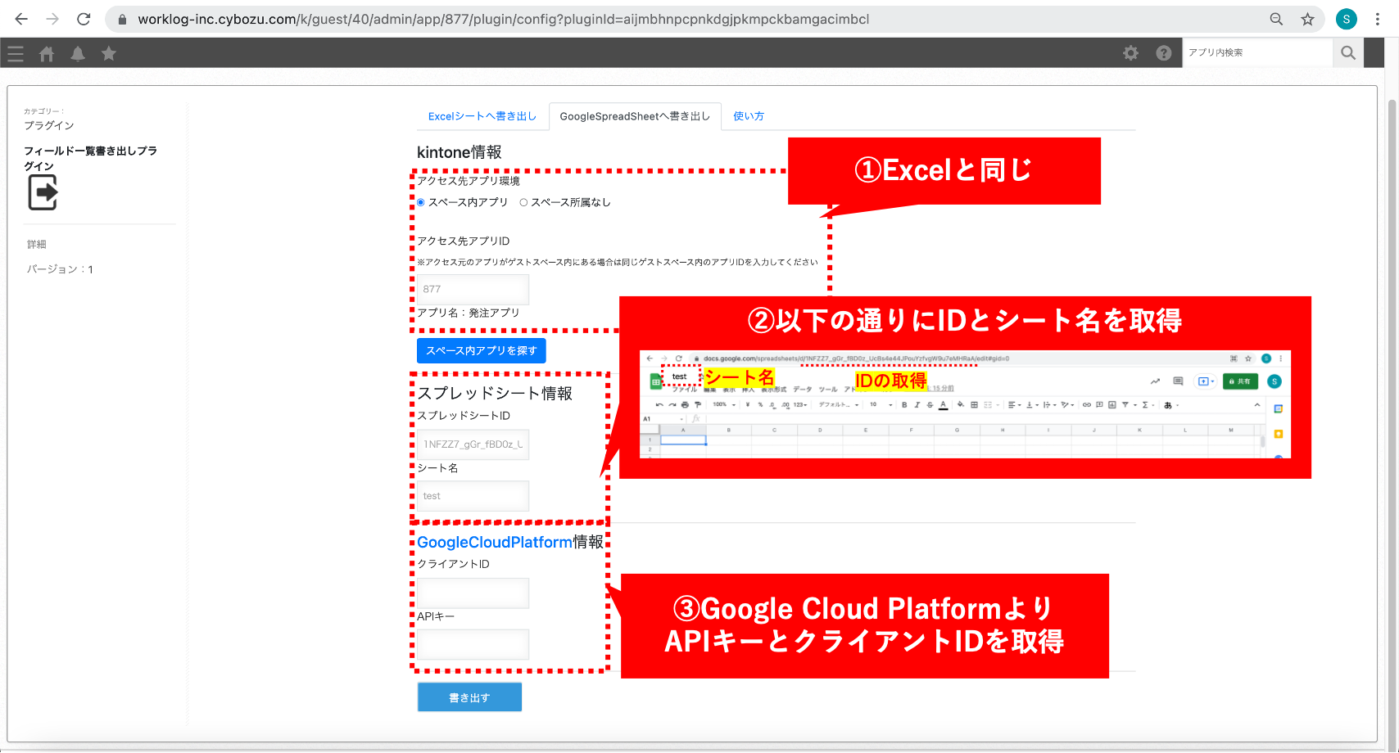Bookmark page with browser star icon
The image size is (1399, 753).
1307,19
